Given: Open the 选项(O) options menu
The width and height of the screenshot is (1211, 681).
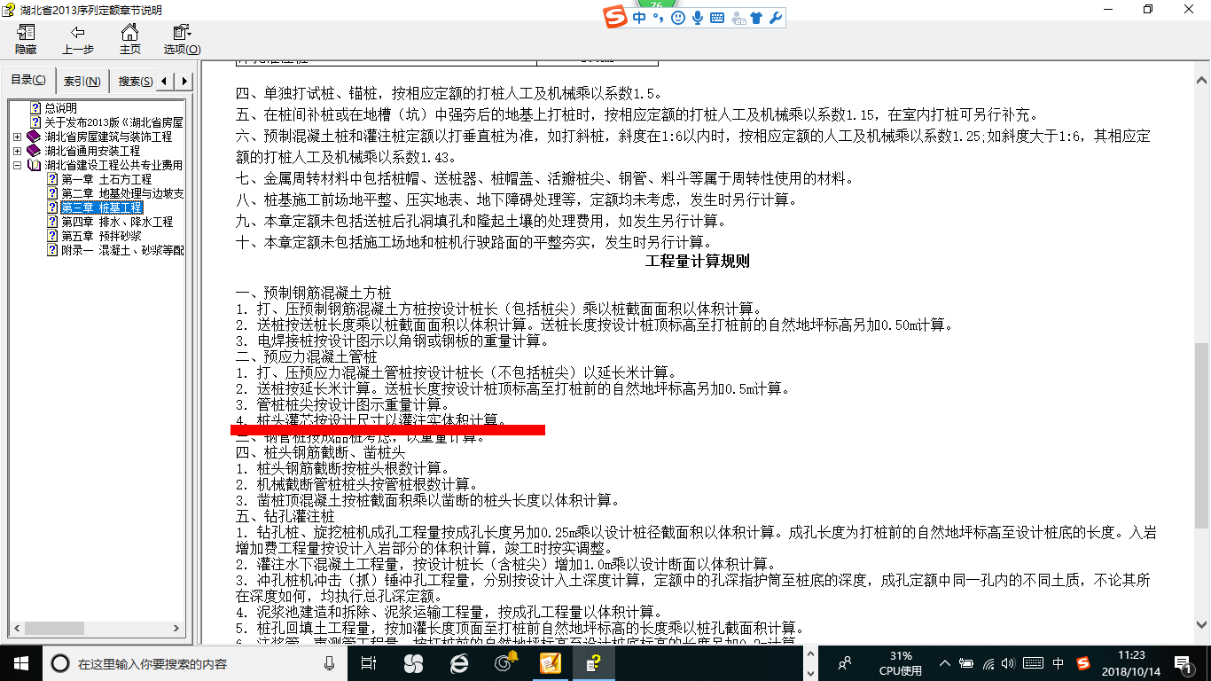Looking at the screenshot, I should click(182, 40).
